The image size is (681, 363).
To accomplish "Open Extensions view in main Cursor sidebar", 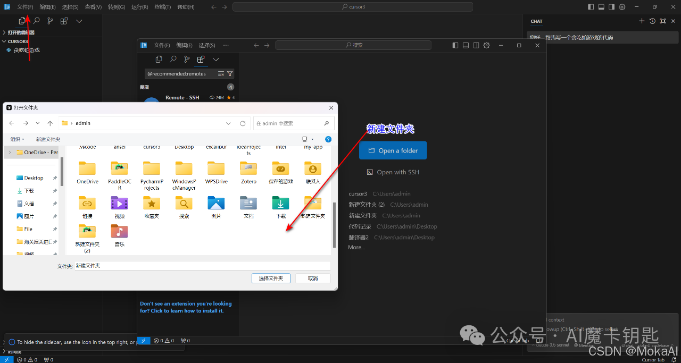I will click(x=64, y=21).
